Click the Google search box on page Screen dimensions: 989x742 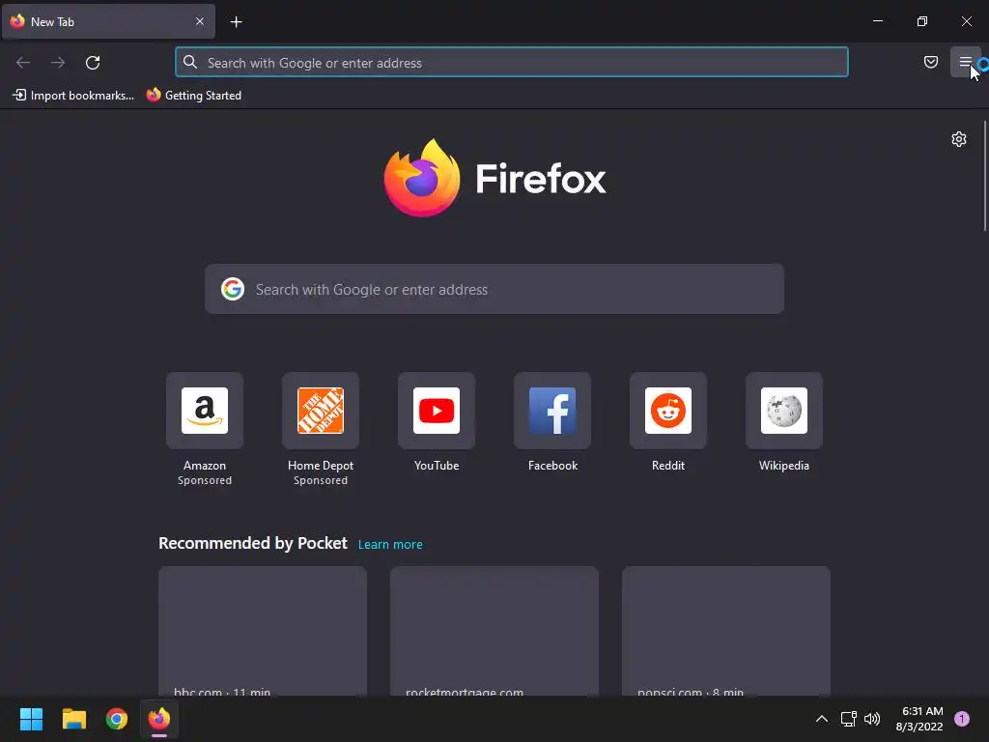[x=494, y=289]
